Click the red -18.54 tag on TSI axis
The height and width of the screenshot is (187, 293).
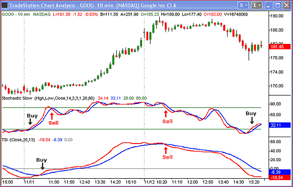279,177
